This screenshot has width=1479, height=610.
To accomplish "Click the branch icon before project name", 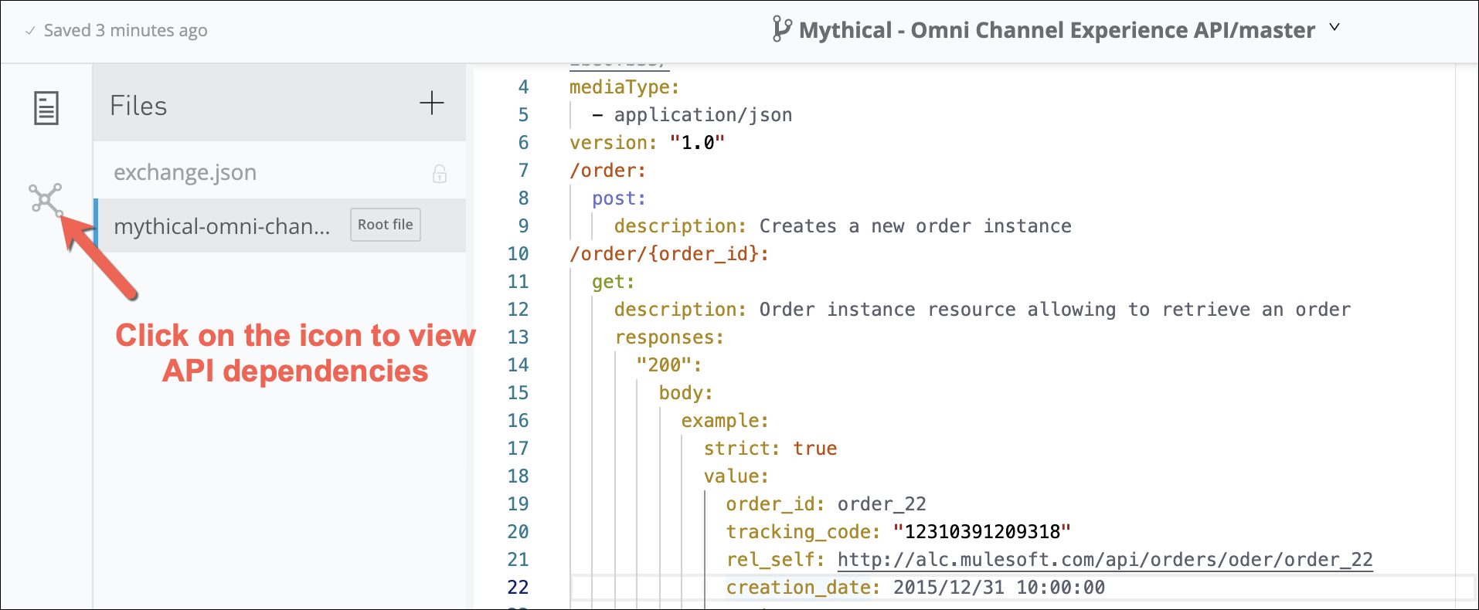I will [781, 30].
